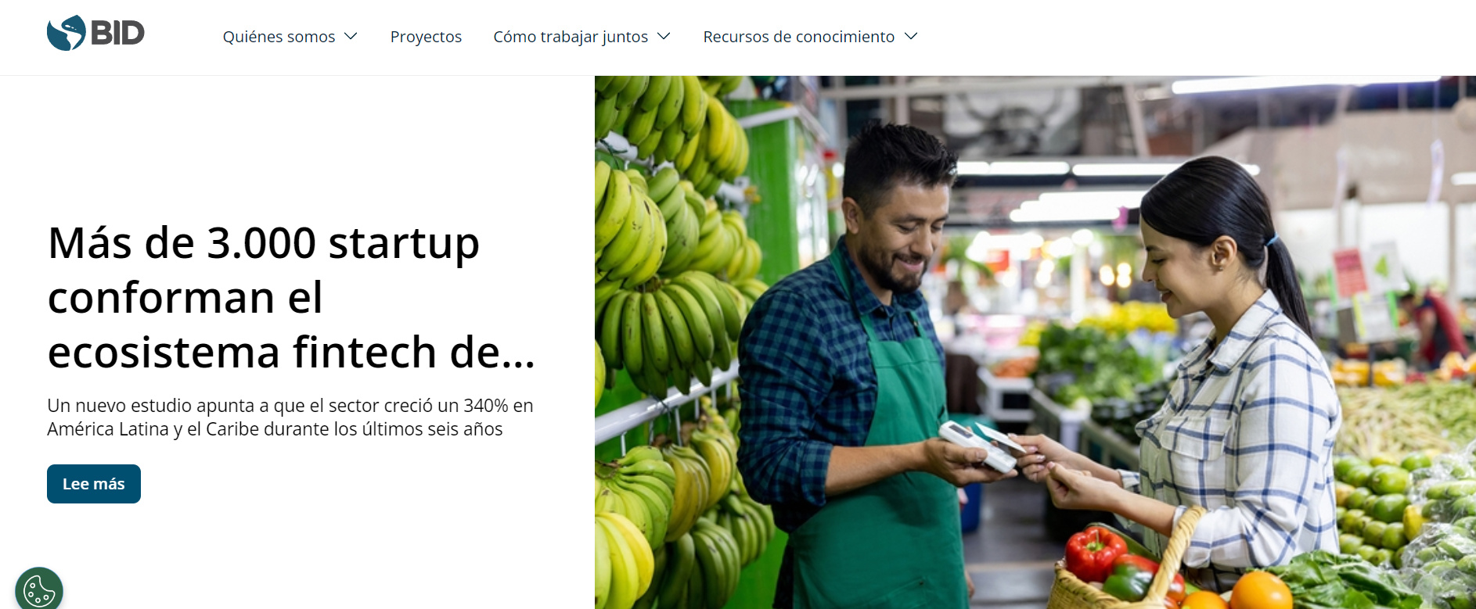Click the BID wordmark text
The height and width of the screenshot is (609, 1476).
(x=117, y=33)
